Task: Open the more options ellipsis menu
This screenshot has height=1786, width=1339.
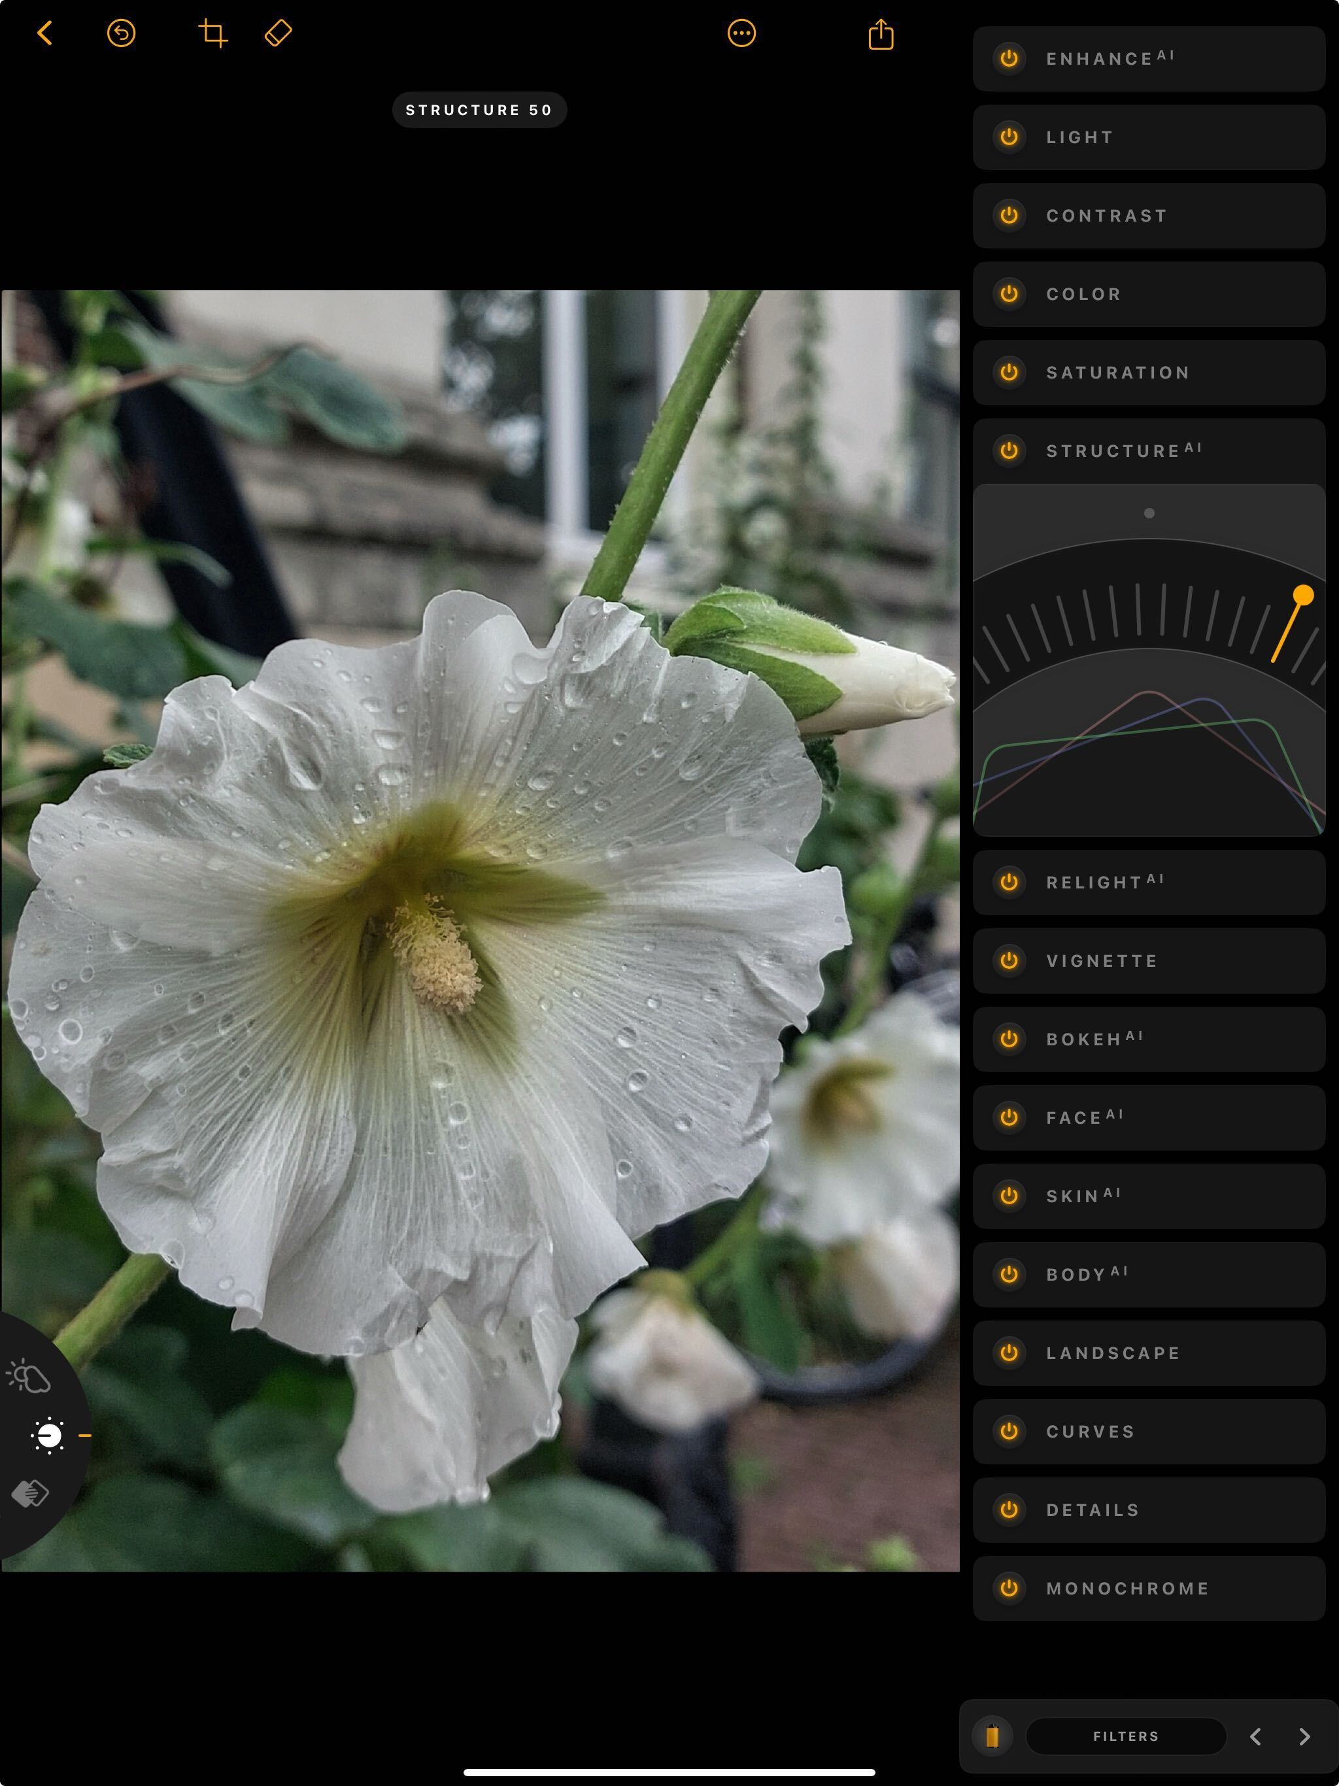Action: click(741, 34)
